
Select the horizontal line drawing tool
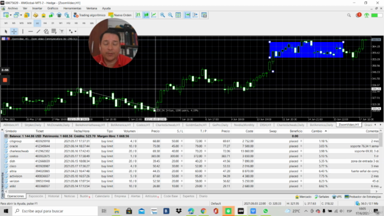31,31
